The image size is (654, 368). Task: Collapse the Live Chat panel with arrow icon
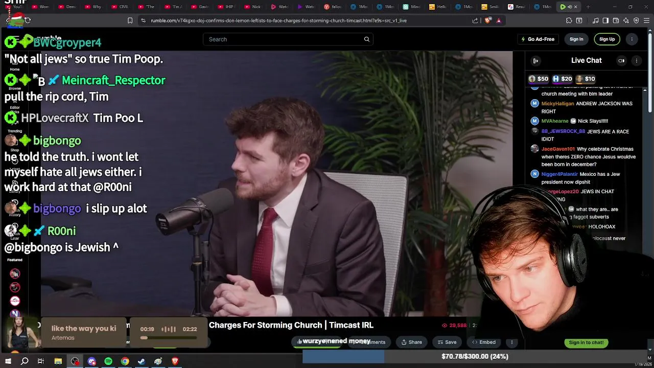coord(535,61)
